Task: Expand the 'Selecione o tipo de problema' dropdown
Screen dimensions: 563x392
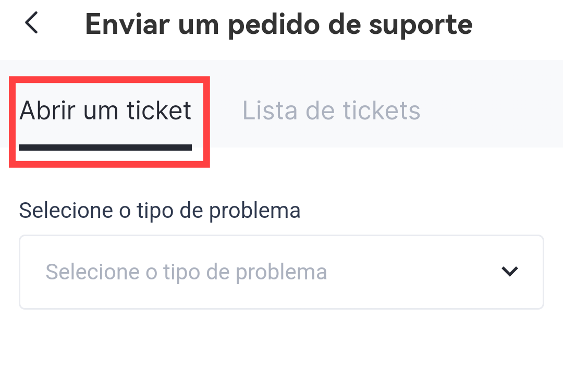Action: [x=281, y=272]
